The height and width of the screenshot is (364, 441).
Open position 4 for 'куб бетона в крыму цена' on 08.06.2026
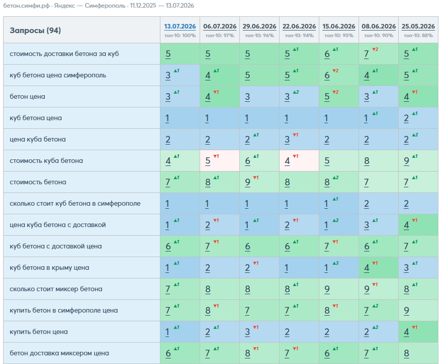[367, 268]
